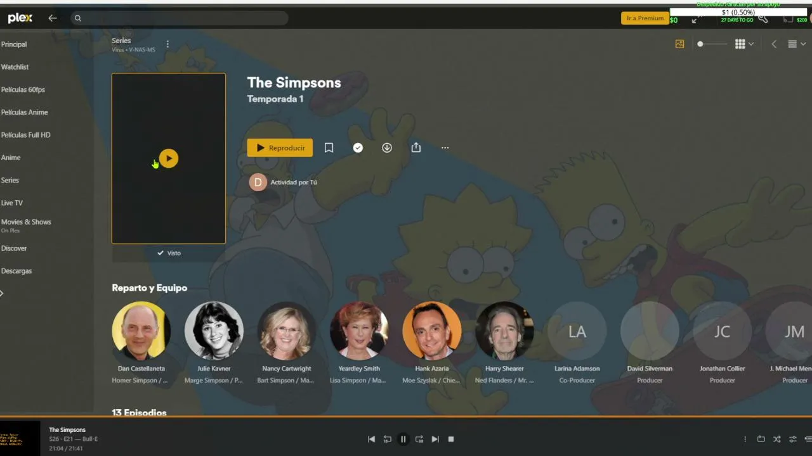Toggle shuffle in the player bar
Screen dimensions: 812x456
[776, 439]
